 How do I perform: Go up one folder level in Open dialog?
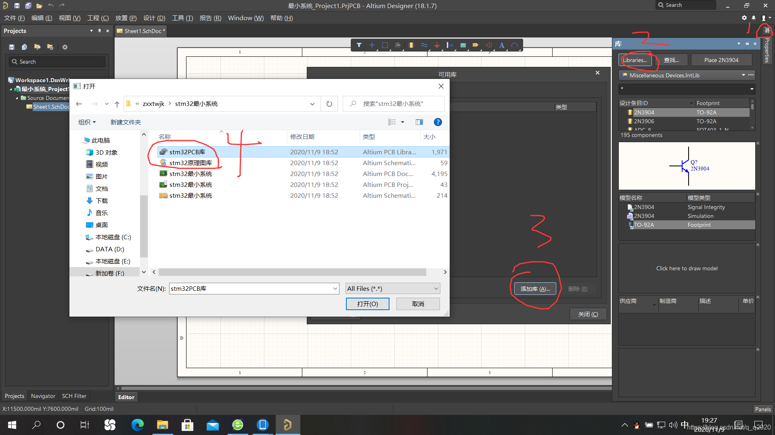tap(117, 104)
